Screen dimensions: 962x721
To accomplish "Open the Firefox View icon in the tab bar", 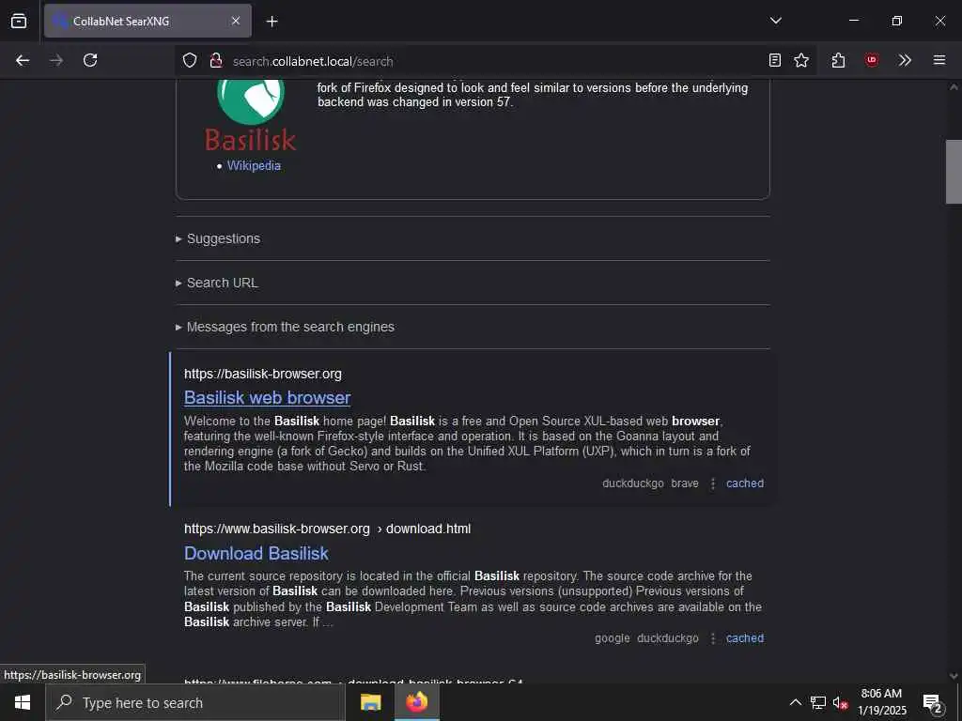I will pyautogui.click(x=19, y=21).
